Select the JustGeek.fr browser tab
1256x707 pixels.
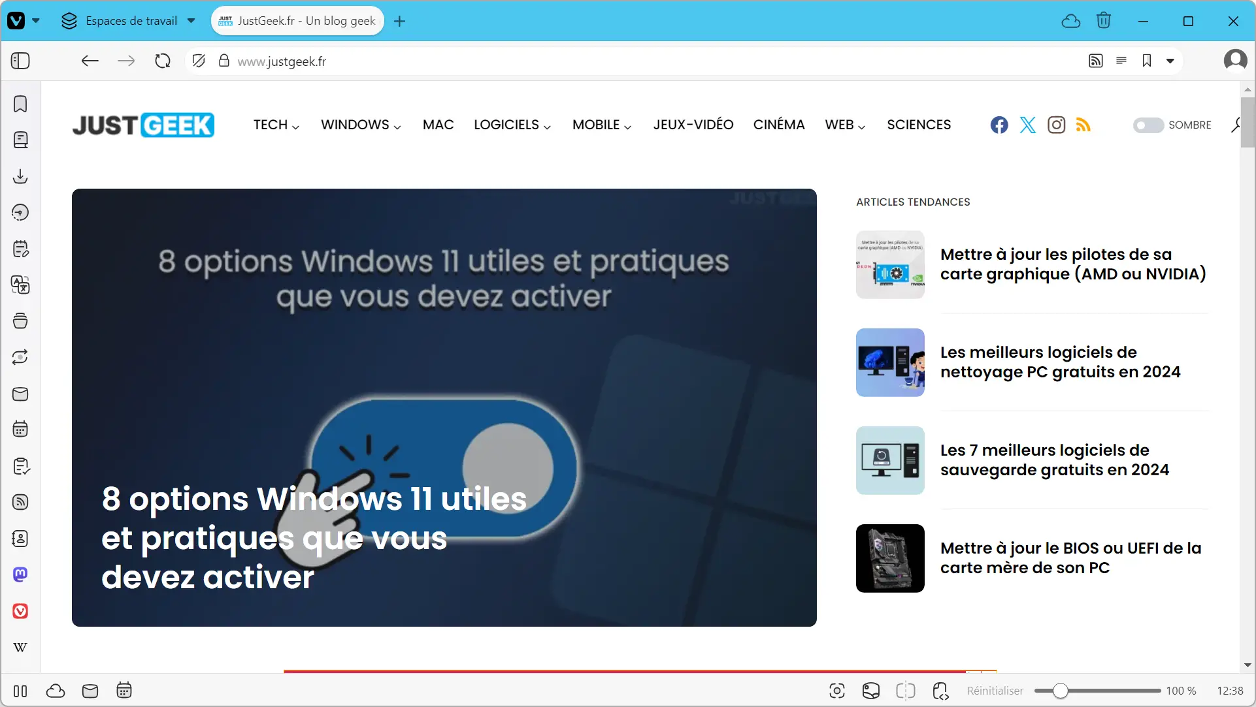[297, 20]
